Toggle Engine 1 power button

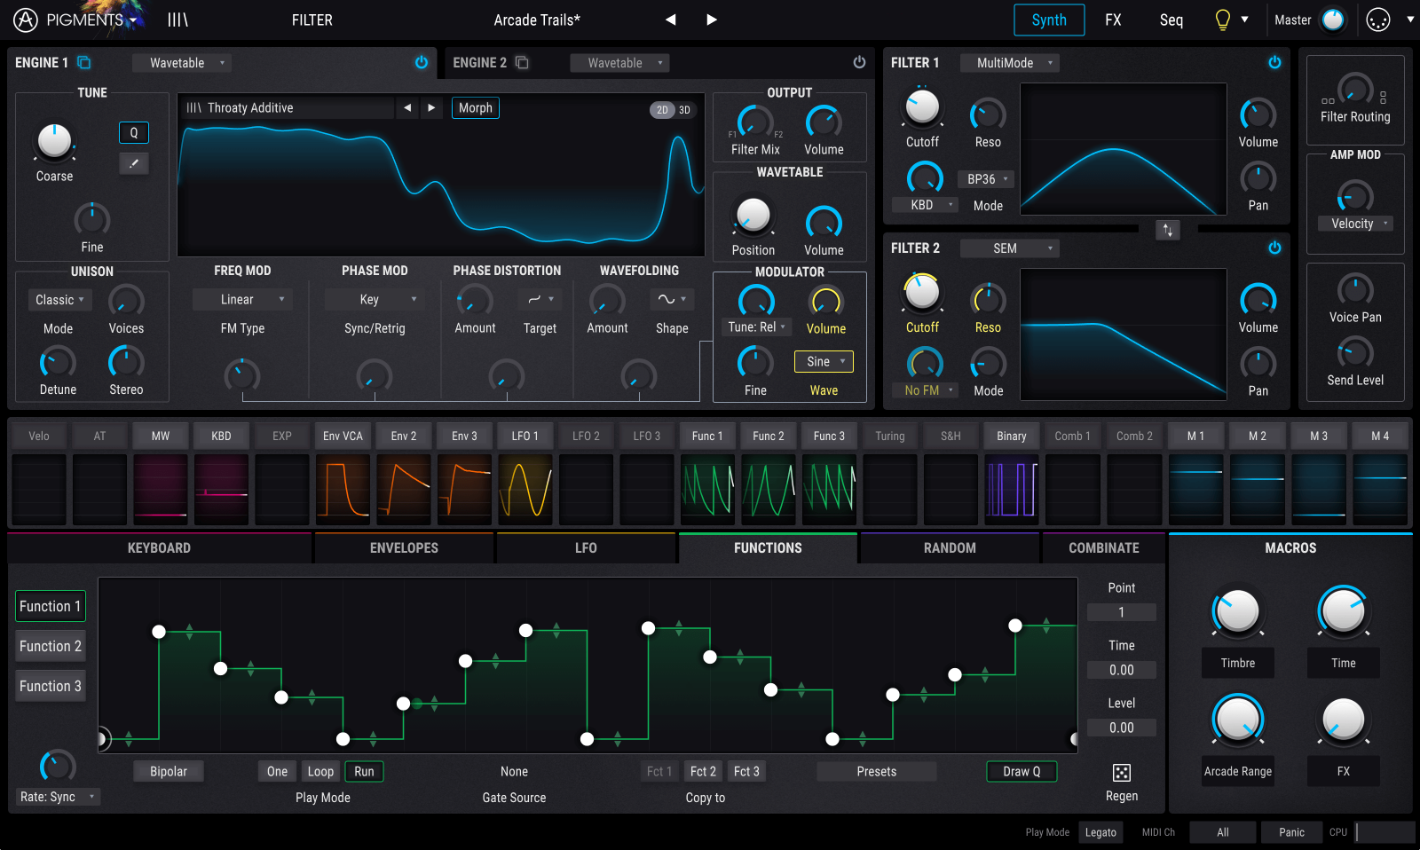pos(422,62)
